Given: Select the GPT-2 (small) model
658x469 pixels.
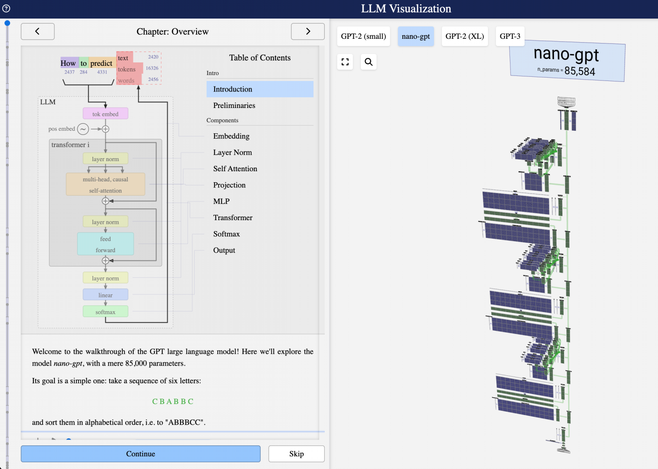Looking at the screenshot, I should click(364, 36).
